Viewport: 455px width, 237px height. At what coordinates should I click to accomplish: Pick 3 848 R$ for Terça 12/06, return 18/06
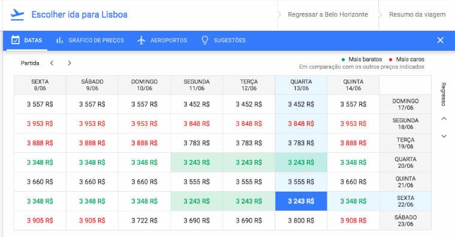[249, 124]
